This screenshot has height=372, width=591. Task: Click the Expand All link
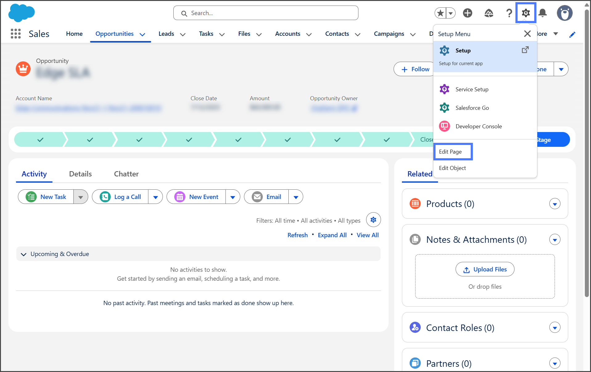[332, 235]
